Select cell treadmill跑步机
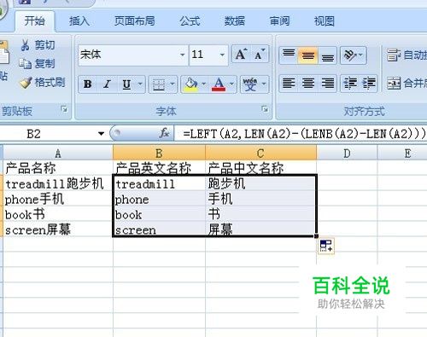The width and height of the screenshot is (427, 337). pos(58,183)
